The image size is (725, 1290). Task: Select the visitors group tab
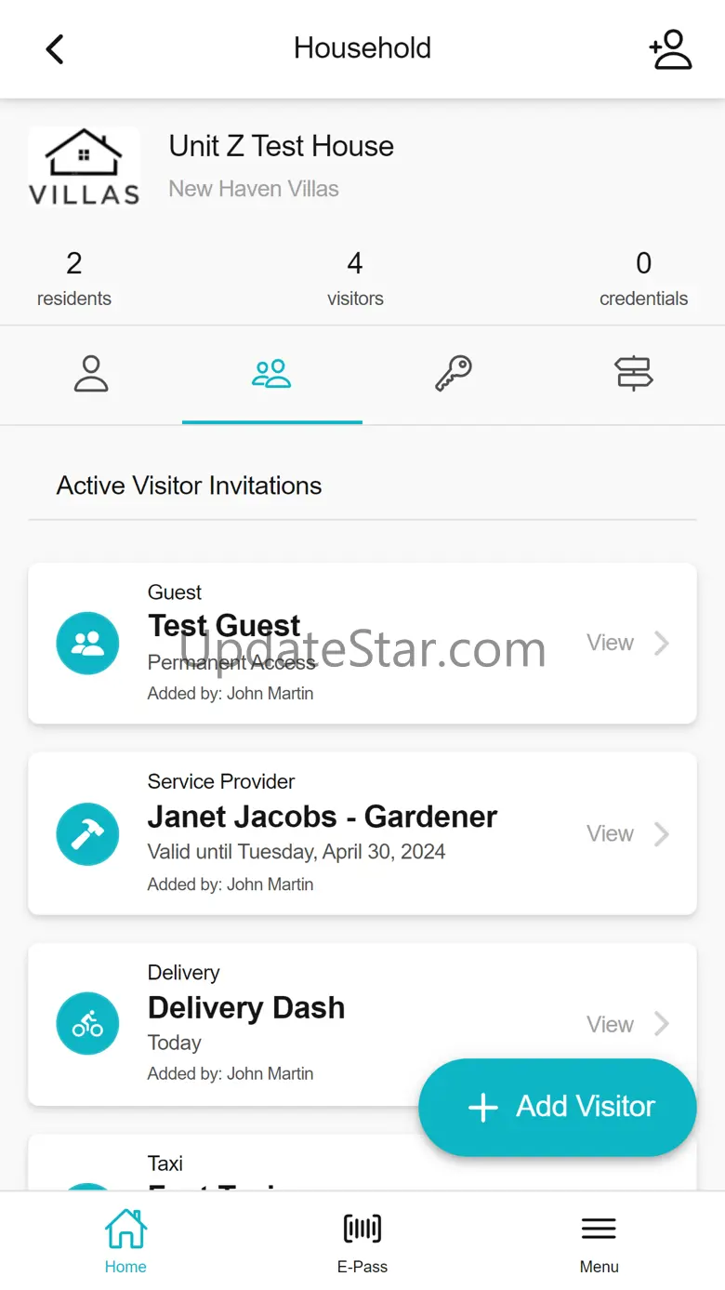point(271,374)
